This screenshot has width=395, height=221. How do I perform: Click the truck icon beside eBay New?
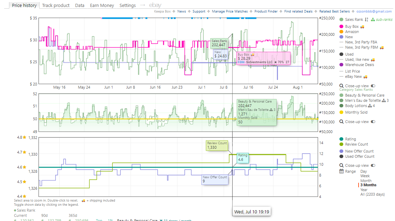tap(365, 77)
